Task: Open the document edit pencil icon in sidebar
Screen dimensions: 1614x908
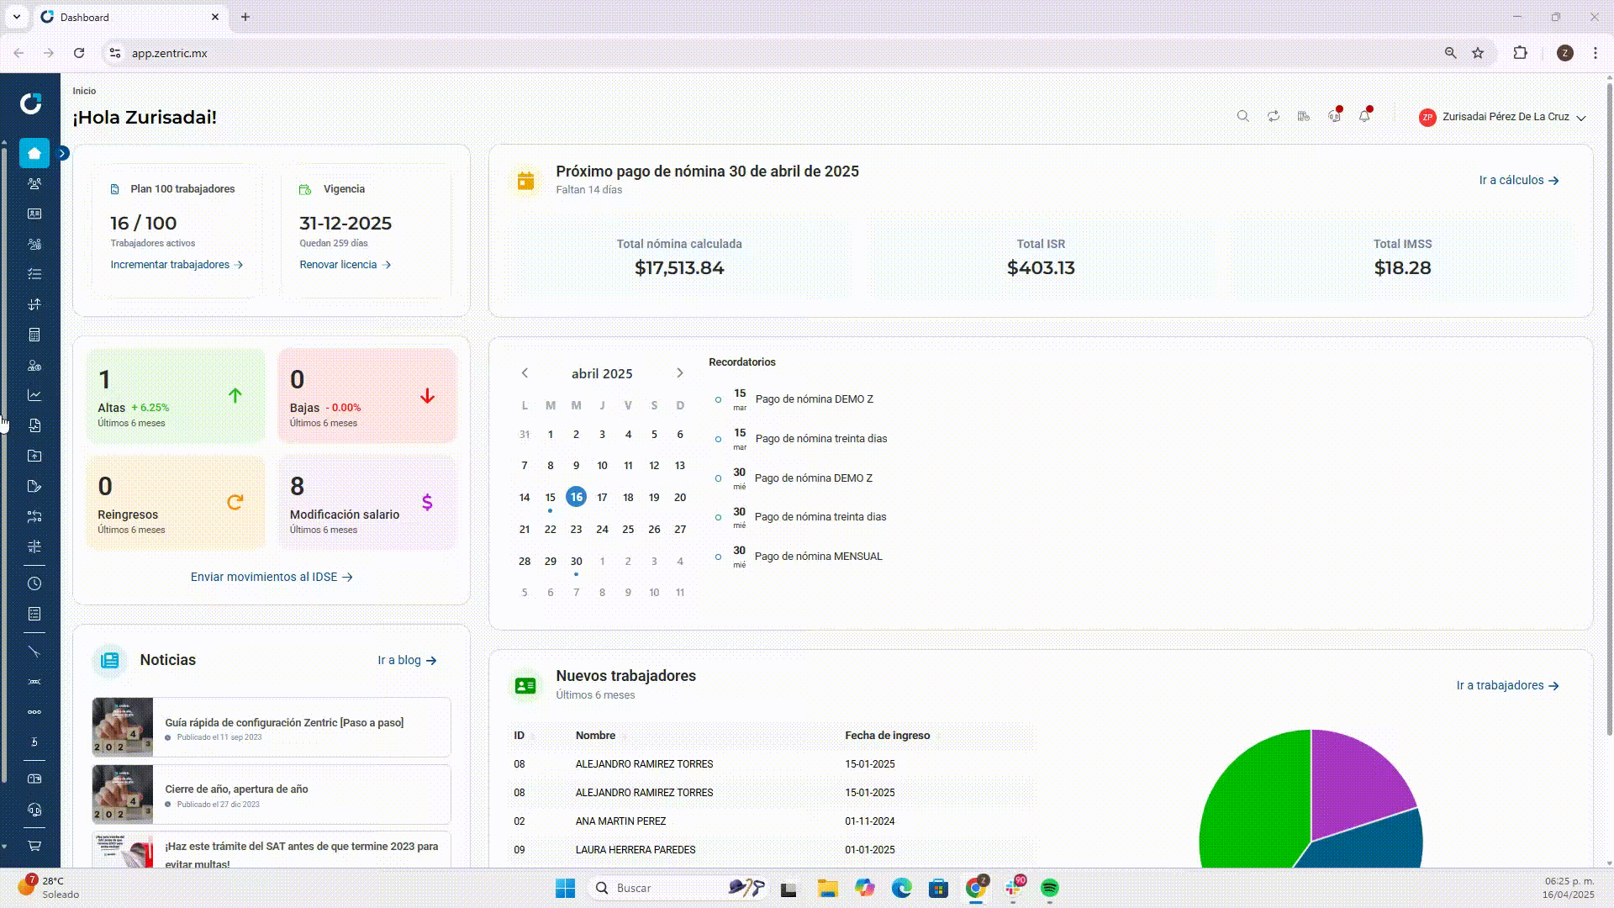Action: [34, 486]
